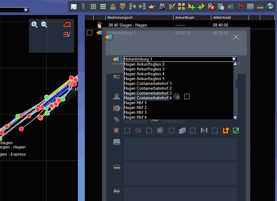Image resolution: width=277 pixels, height=201 pixels.
Task: Click the field beside station roof icon
Action: point(180,174)
